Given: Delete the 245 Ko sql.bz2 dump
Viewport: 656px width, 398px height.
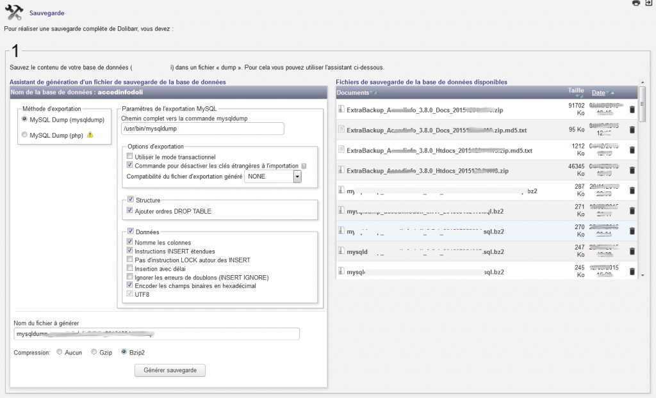Looking at the screenshot, I should point(632,271).
